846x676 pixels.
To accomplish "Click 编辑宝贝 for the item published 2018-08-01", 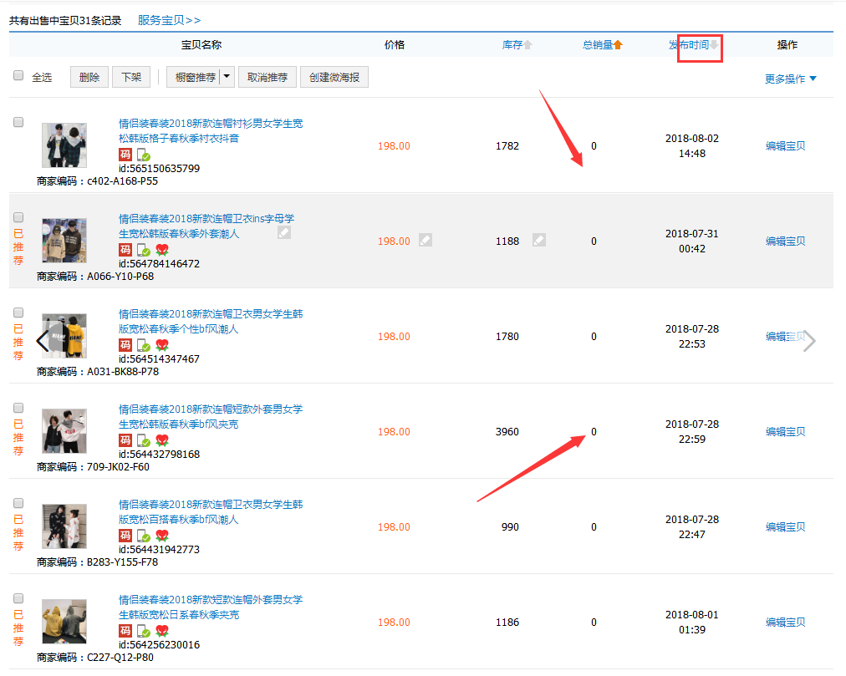I will [785, 623].
